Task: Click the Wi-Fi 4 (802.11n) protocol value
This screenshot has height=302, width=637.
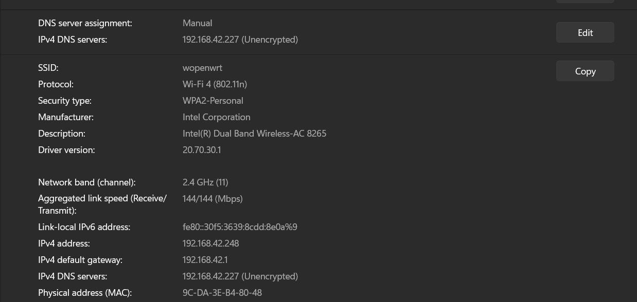Action: tap(215, 84)
